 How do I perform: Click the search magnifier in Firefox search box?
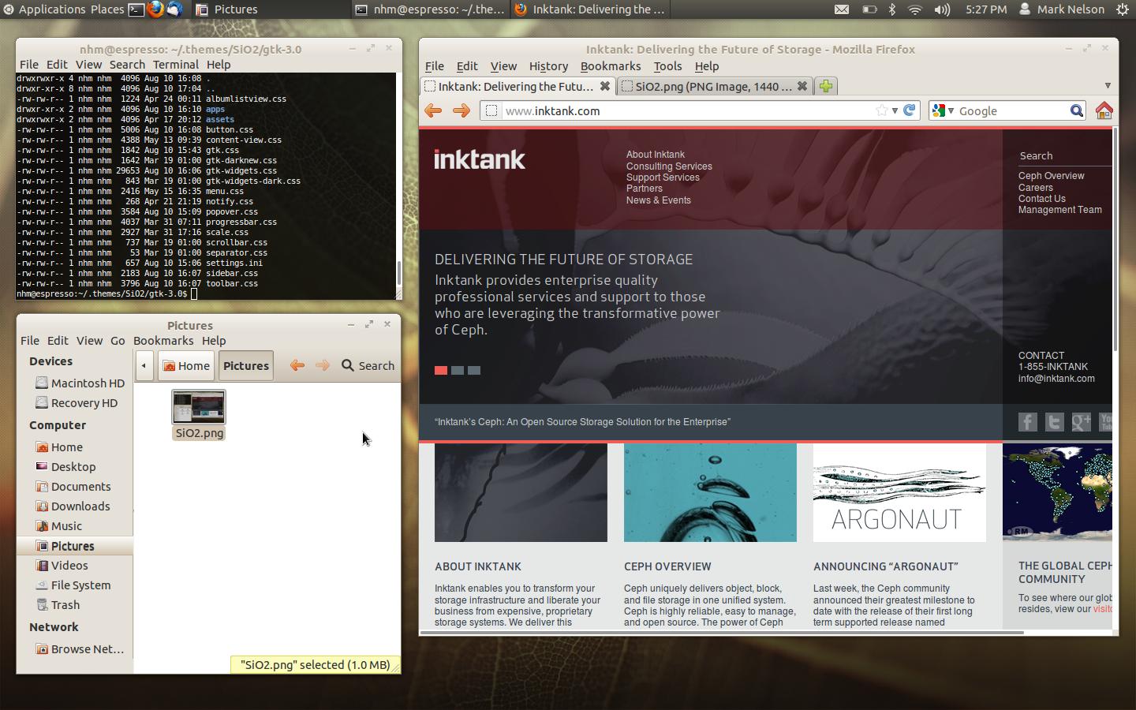coord(1077,110)
